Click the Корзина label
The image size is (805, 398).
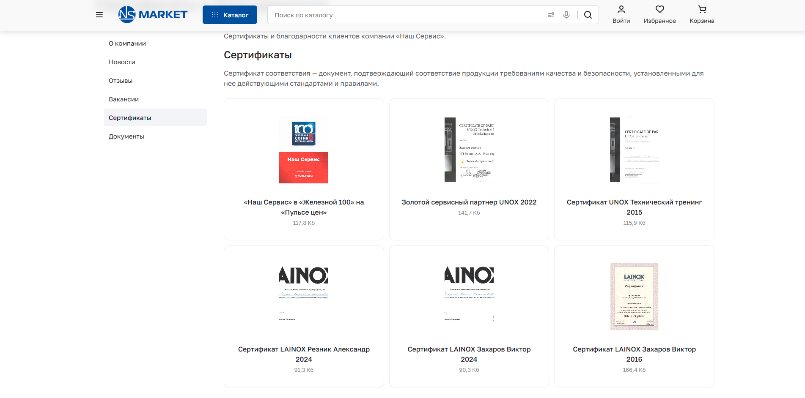click(702, 21)
